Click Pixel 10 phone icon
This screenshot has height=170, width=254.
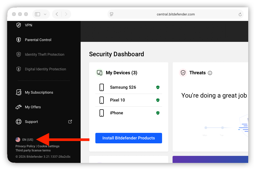tap(102, 100)
